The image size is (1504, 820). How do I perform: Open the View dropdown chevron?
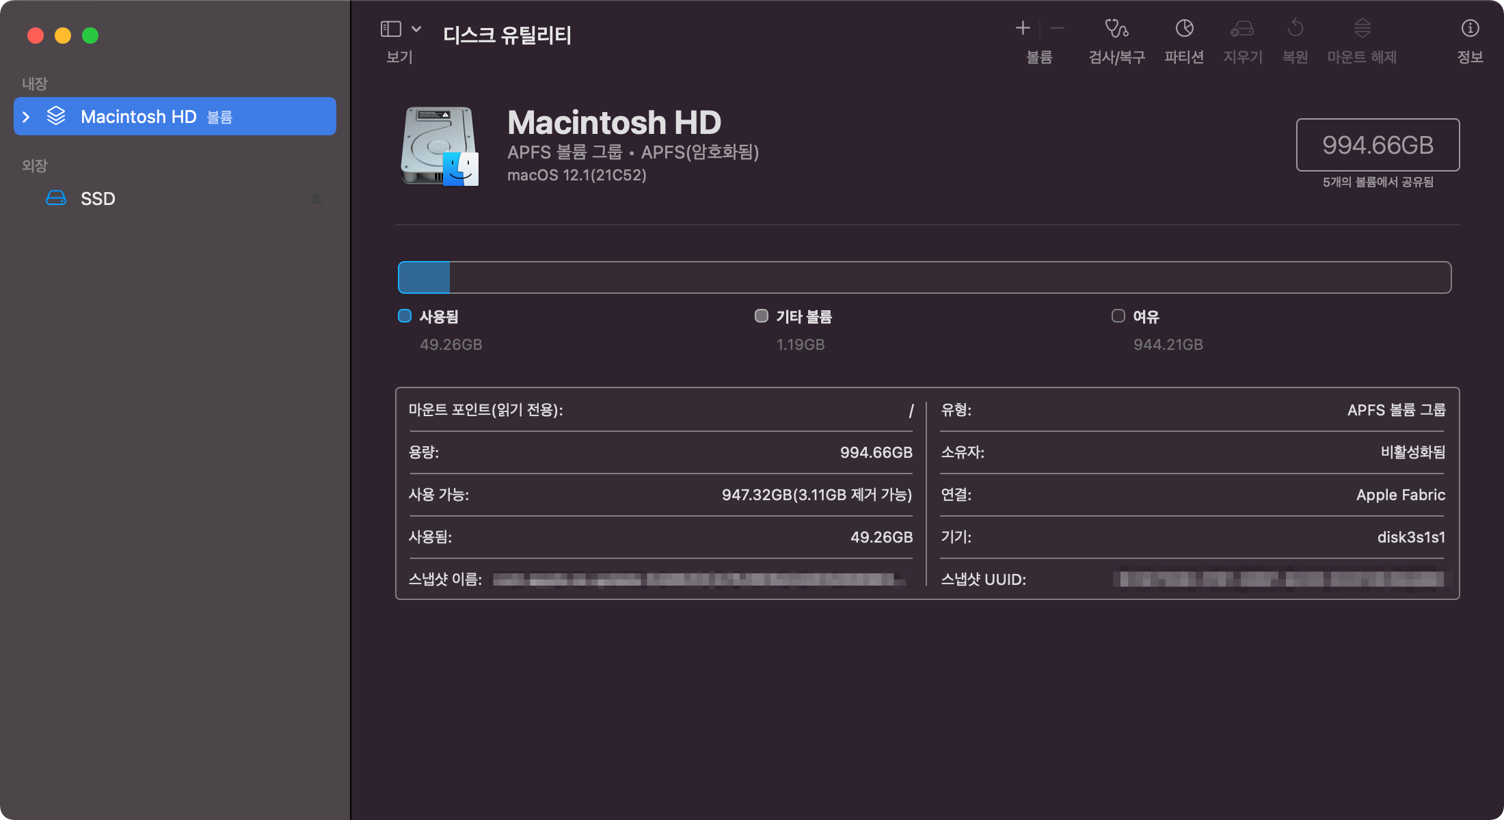tap(416, 29)
